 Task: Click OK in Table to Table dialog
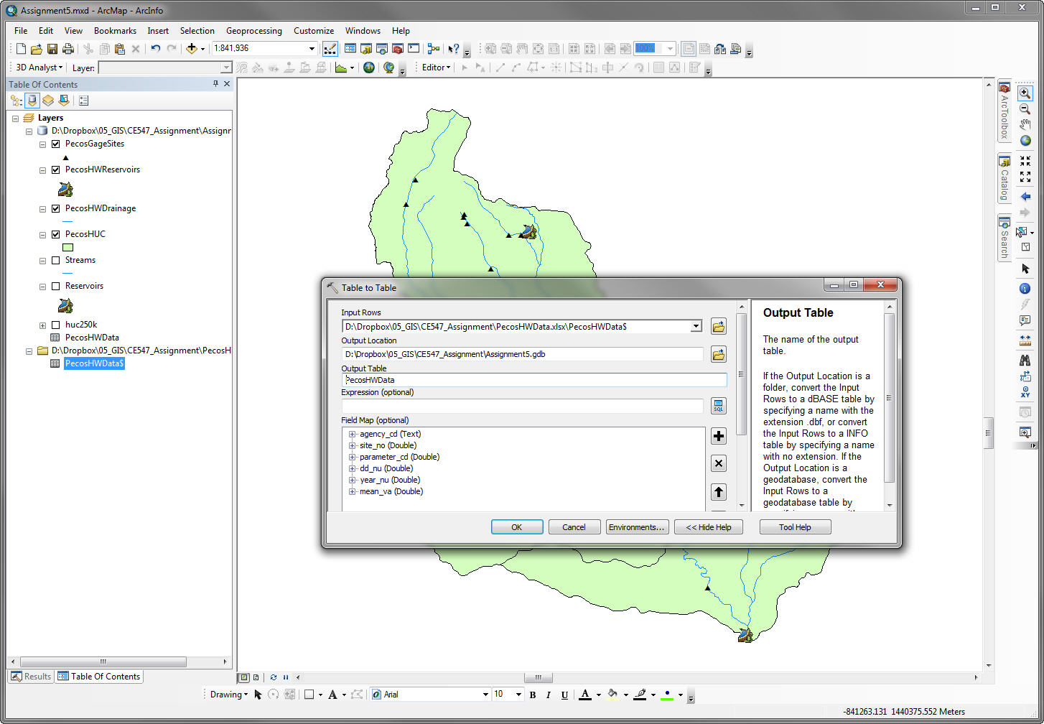[517, 527]
